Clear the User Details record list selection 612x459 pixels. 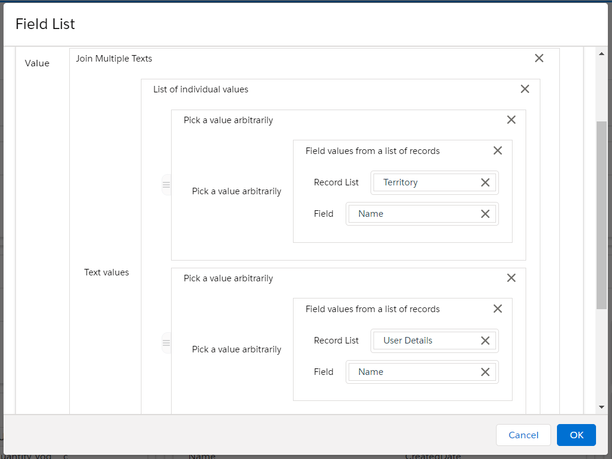point(485,341)
